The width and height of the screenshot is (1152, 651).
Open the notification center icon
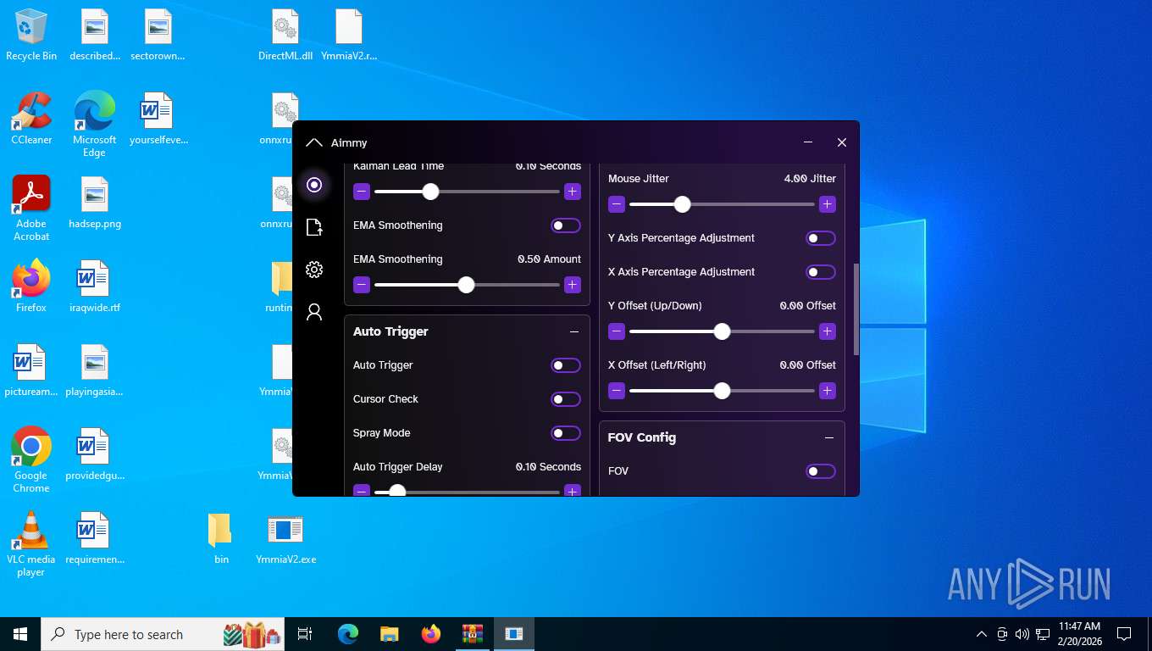click(x=1124, y=634)
